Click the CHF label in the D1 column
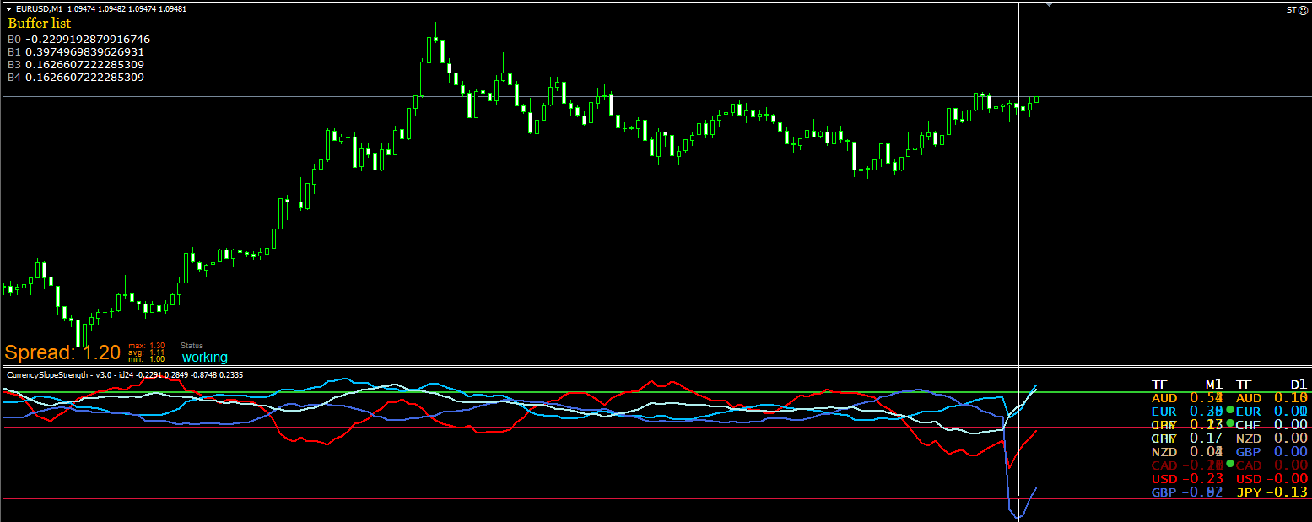1312x522 pixels. pyautogui.click(x=1249, y=425)
